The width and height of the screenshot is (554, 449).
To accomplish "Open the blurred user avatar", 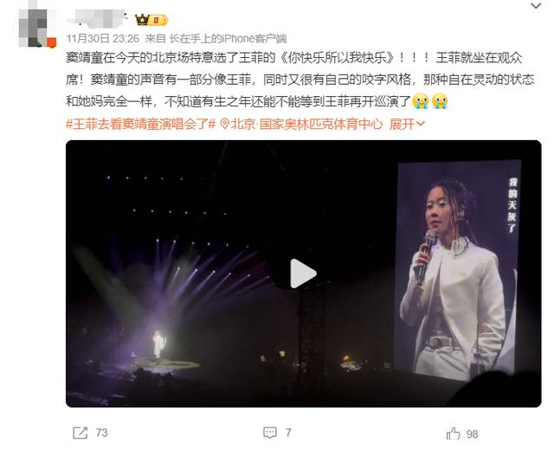I will coord(37,28).
